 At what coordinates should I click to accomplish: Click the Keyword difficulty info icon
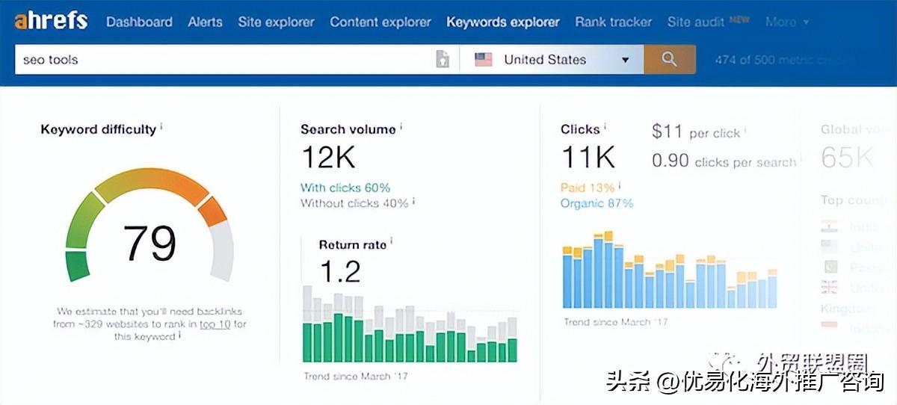point(161,126)
